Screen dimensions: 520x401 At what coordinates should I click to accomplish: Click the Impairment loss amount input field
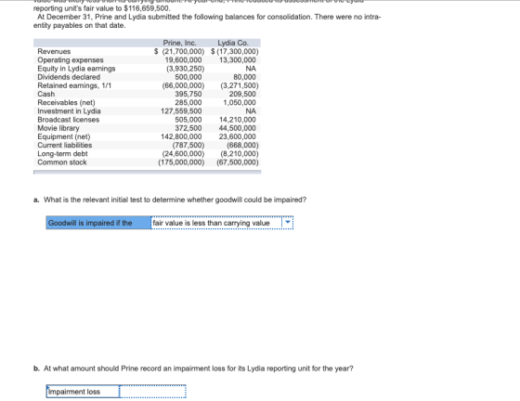152,392
